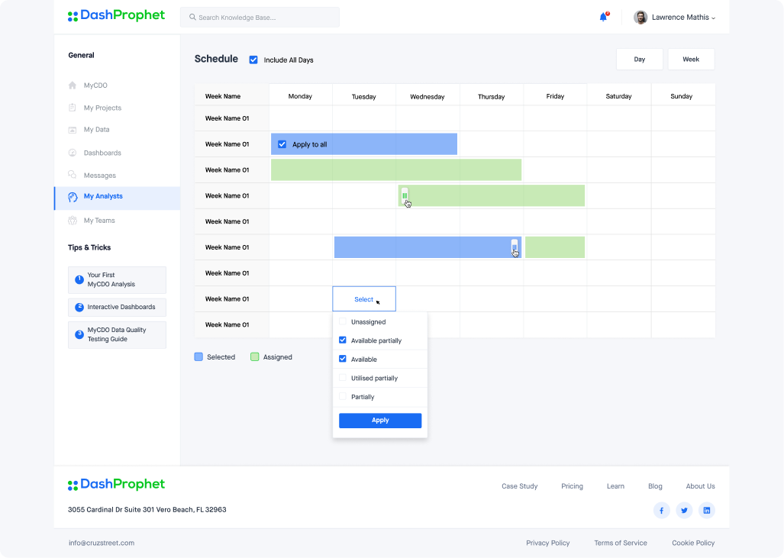Open the Lawrence Mathis user dropdown
The image size is (784, 558).
[675, 17]
